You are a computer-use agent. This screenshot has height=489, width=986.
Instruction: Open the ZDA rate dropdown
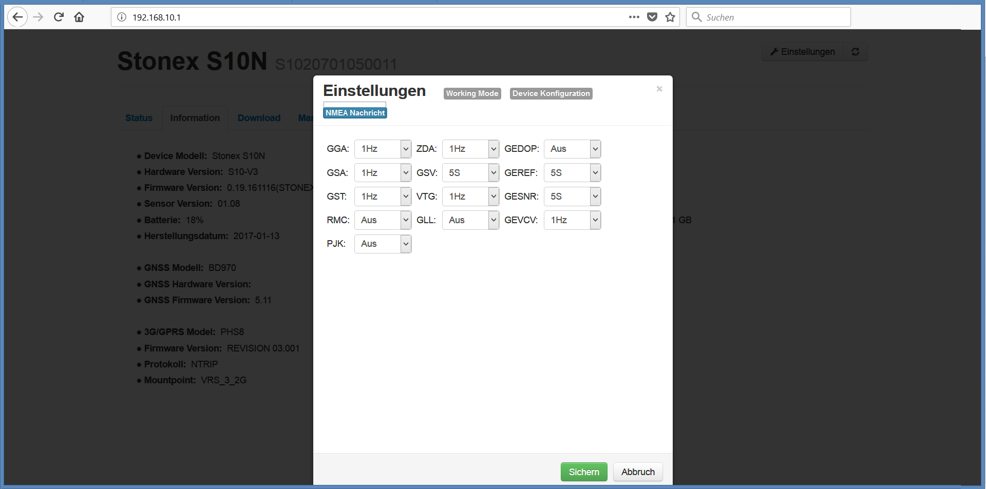(x=470, y=149)
